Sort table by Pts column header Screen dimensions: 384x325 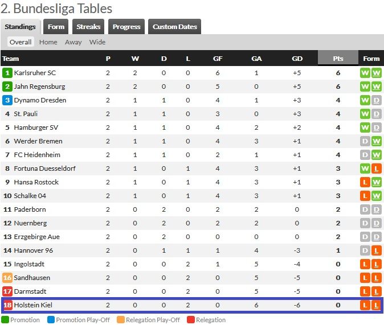click(338, 58)
